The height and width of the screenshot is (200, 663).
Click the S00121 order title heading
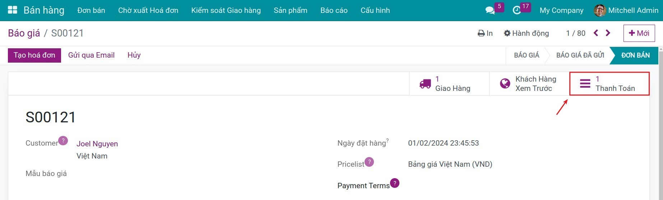click(x=51, y=117)
